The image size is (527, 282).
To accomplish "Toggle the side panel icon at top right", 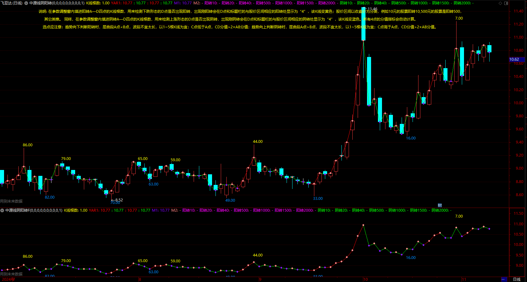I will 506,3.
